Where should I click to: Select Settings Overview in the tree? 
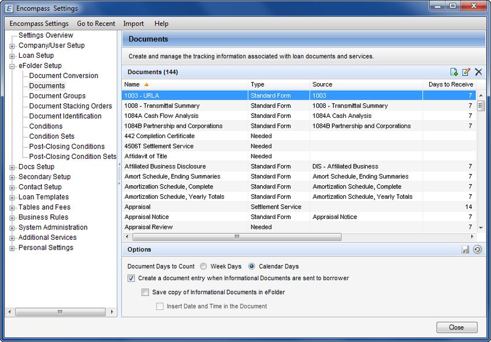point(46,35)
